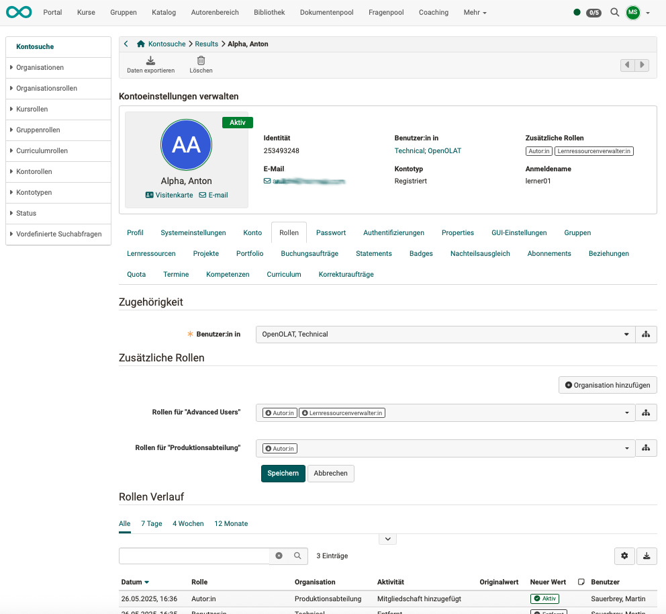
Task: Clear the role history search field
Action: coord(279,556)
